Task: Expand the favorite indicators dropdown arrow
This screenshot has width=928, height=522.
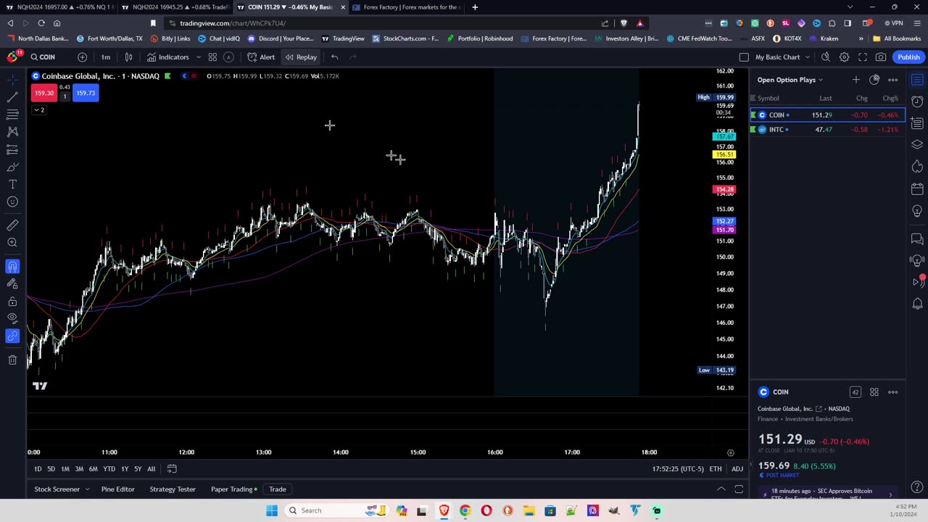Action: pos(198,57)
